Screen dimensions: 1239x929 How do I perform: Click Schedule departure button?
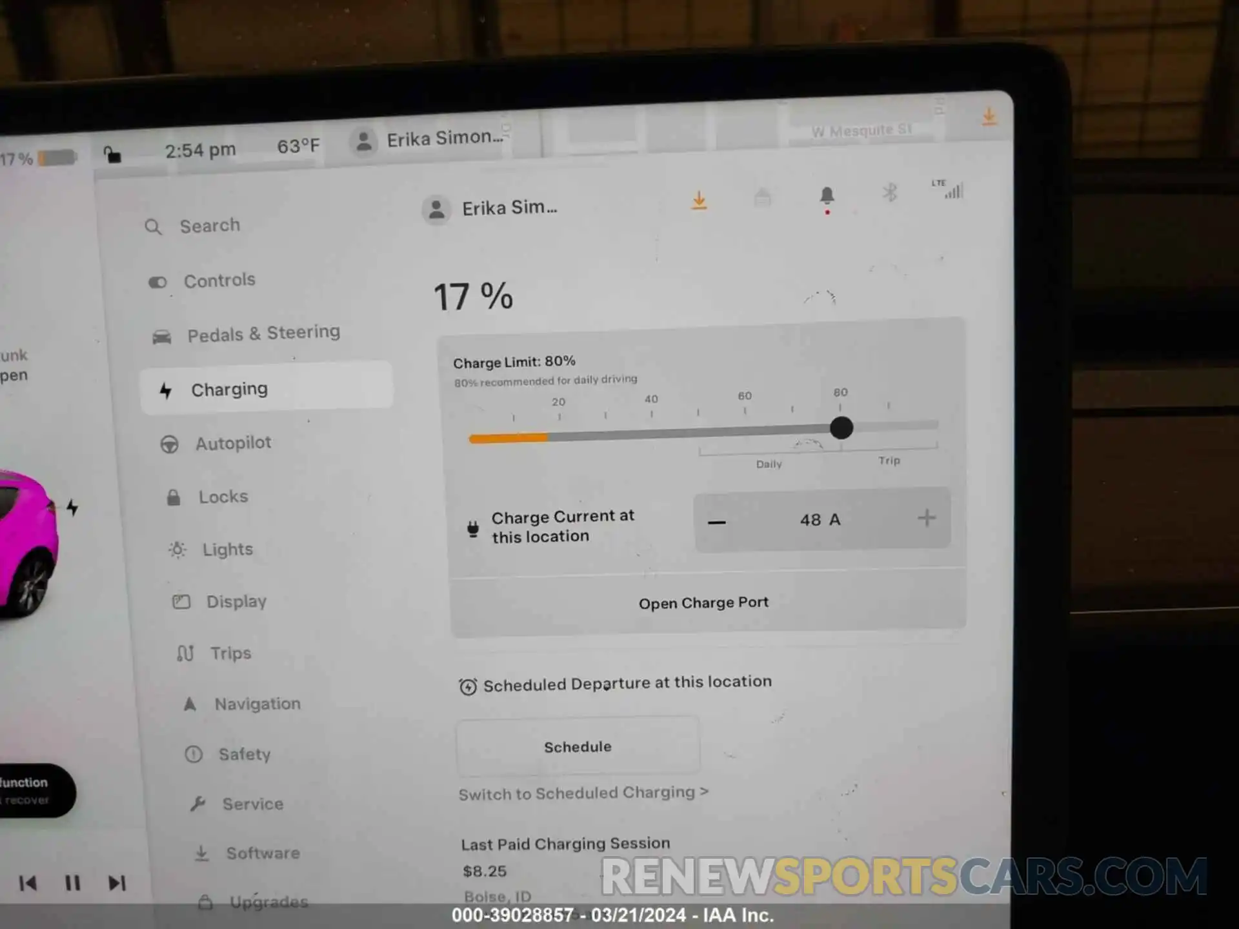pyautogui.click(x=578, y=746)
